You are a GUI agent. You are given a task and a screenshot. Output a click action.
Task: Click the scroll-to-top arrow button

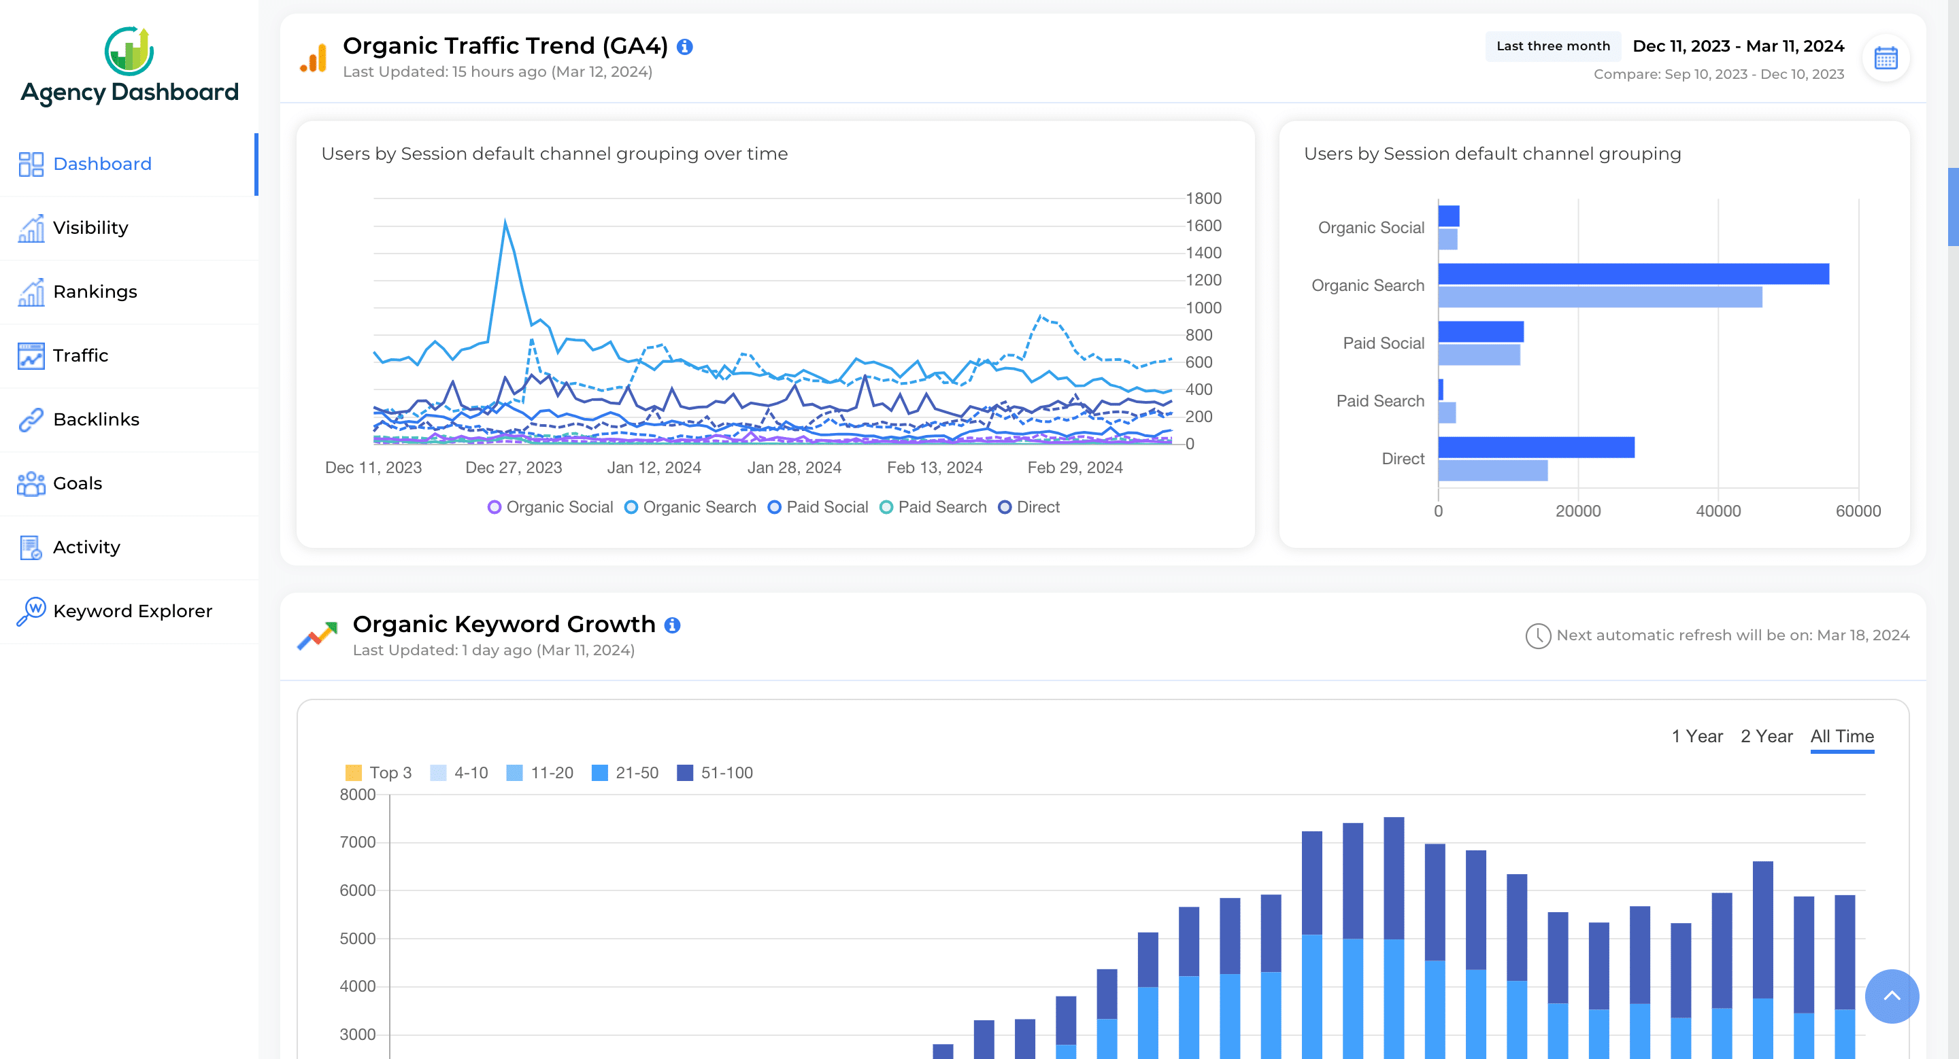[1891, 996]
